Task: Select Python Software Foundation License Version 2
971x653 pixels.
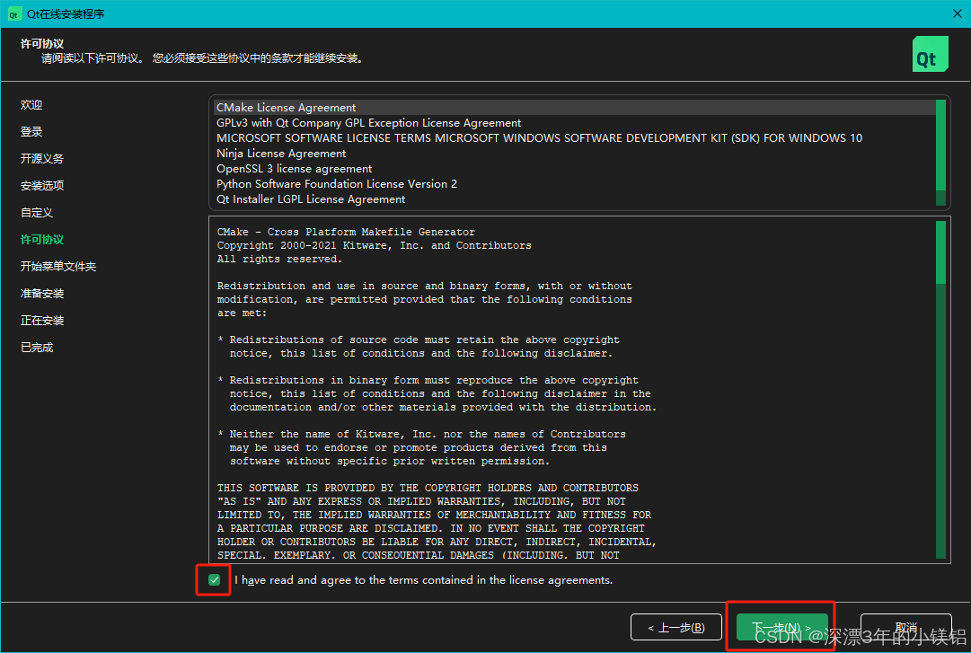Action: [575, 184]
